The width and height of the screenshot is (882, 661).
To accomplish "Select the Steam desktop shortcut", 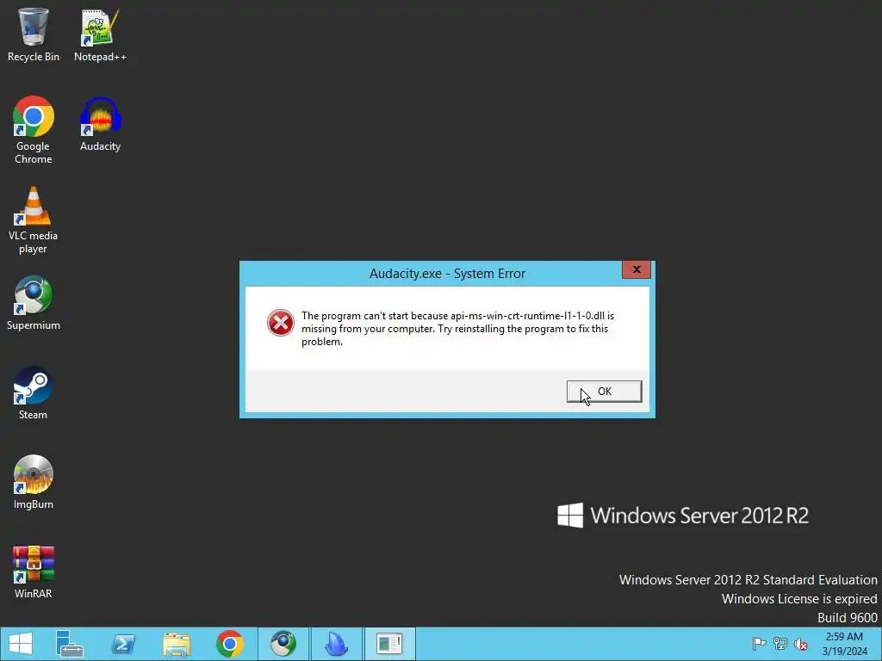I will click(34, 392).
